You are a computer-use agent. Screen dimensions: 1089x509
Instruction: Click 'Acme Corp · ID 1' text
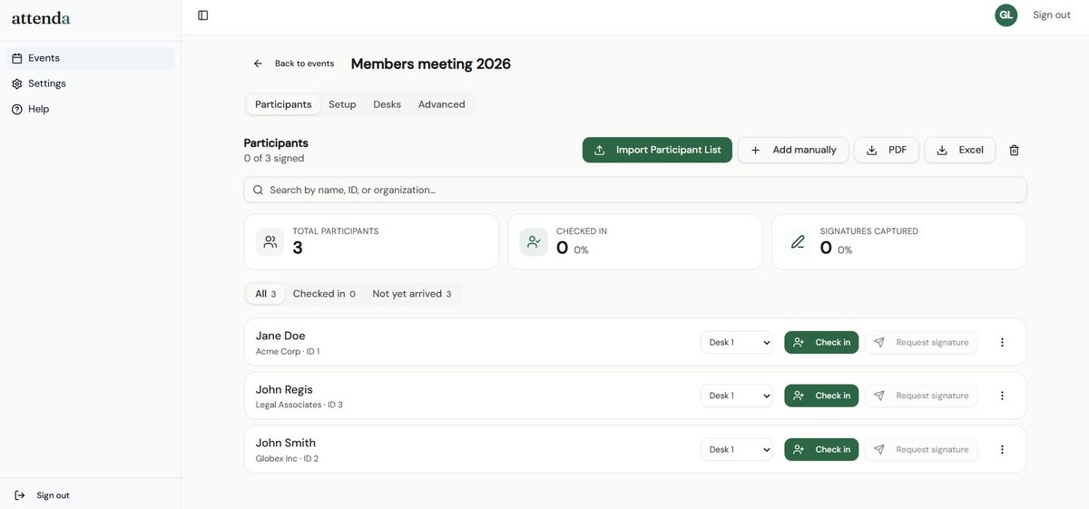288,351
